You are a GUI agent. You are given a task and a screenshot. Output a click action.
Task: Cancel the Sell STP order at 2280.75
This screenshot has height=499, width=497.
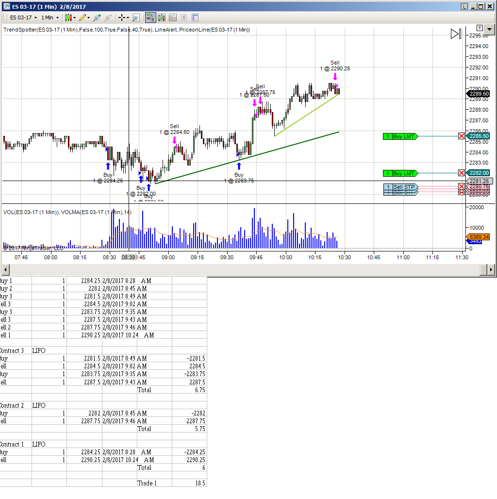click(x=462, y=186)
